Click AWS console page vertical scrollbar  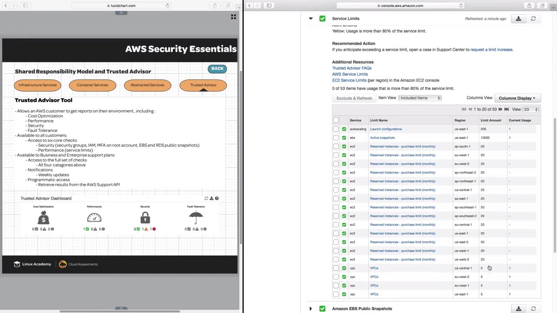point(554,186)
